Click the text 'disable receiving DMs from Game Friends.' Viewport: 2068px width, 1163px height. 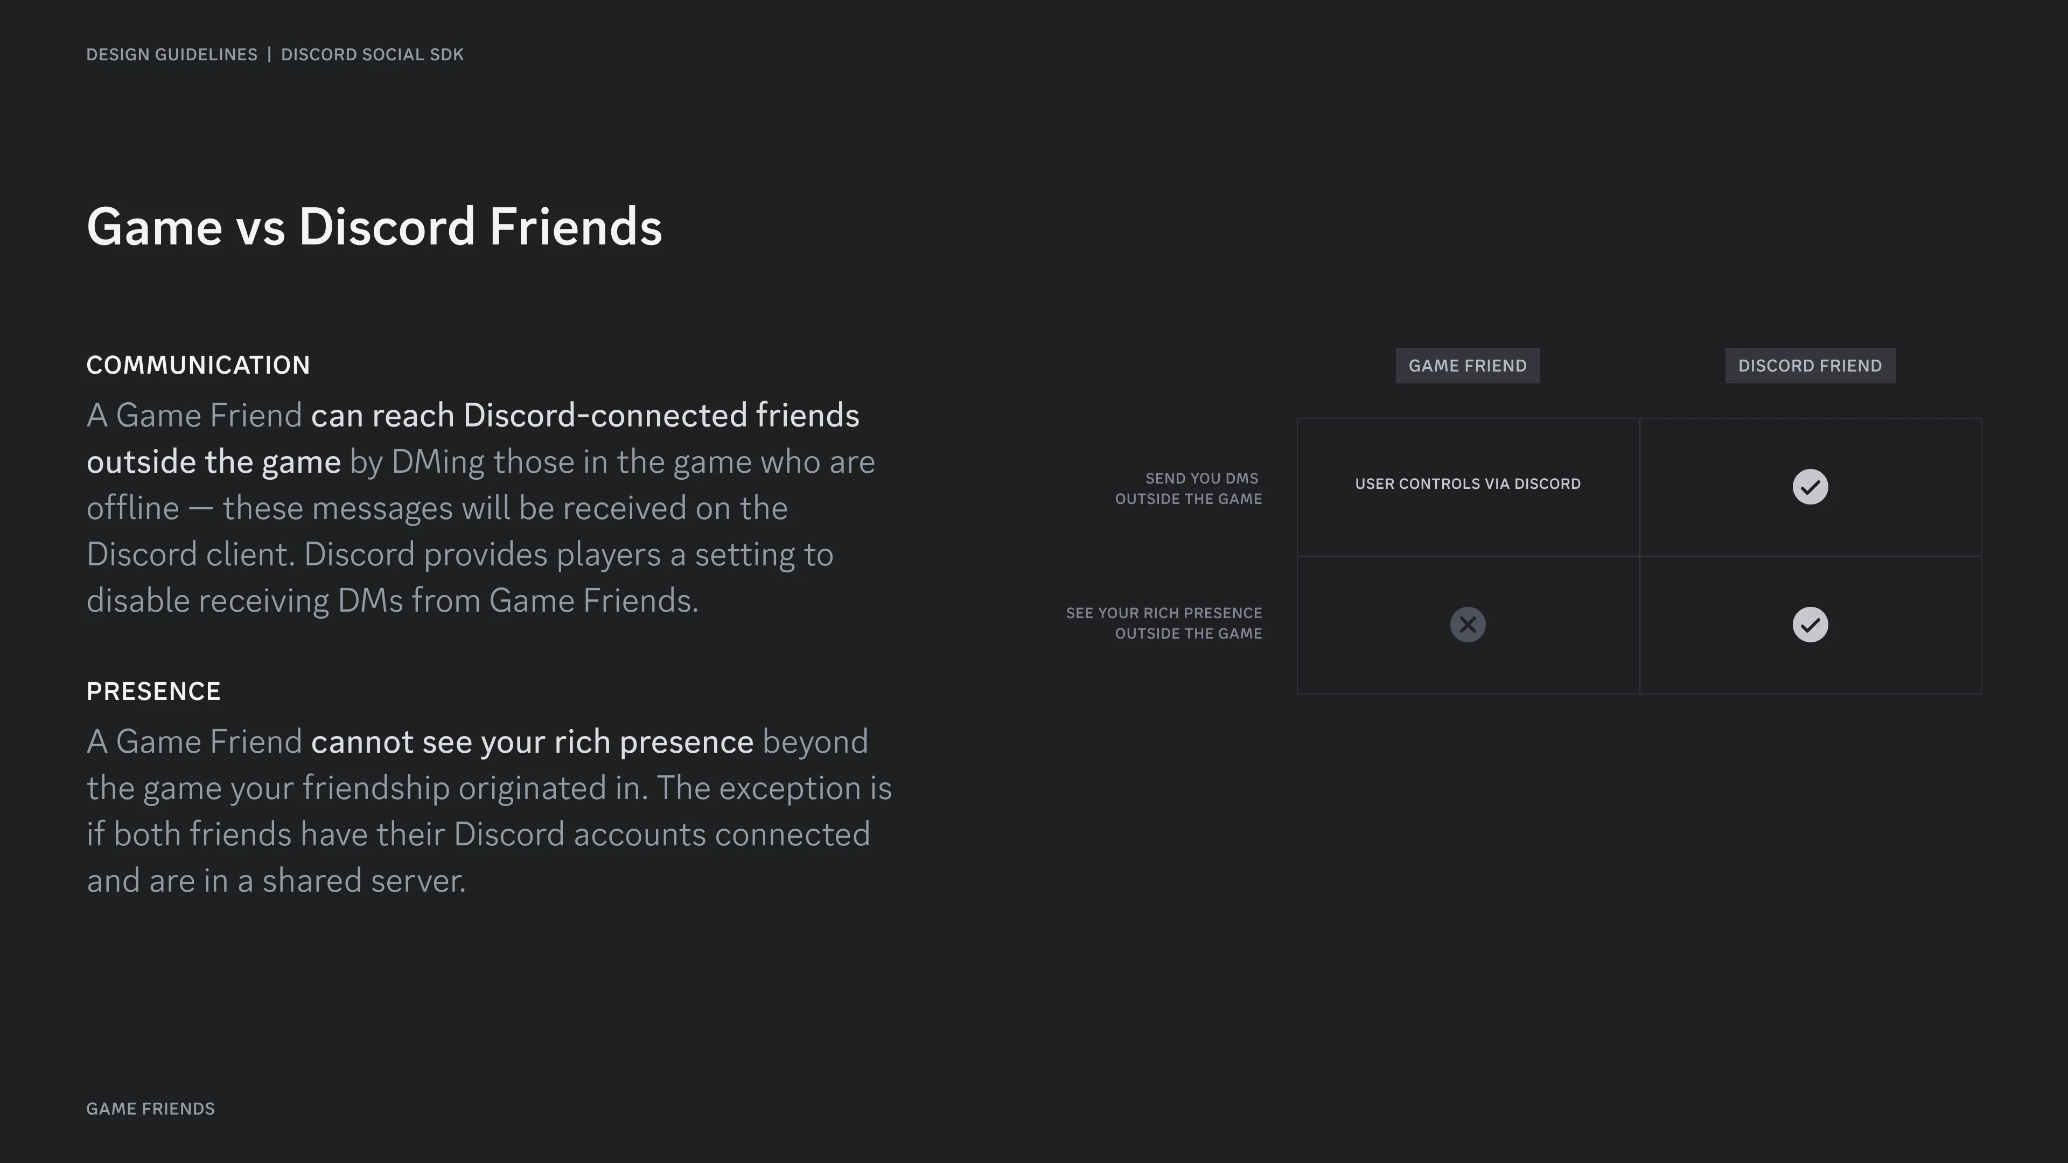coord(393,601)
